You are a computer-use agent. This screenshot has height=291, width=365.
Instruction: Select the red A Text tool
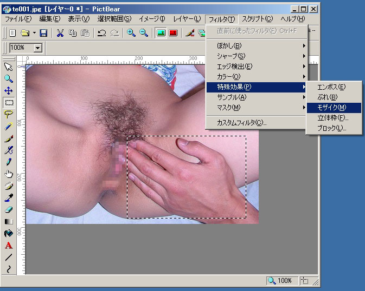[9, 245]
